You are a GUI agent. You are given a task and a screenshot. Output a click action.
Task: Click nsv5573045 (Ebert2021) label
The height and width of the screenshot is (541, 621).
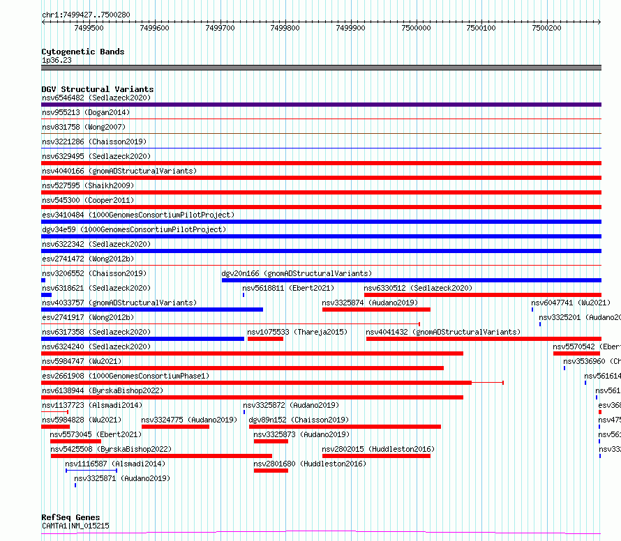[x=96, y=434]
